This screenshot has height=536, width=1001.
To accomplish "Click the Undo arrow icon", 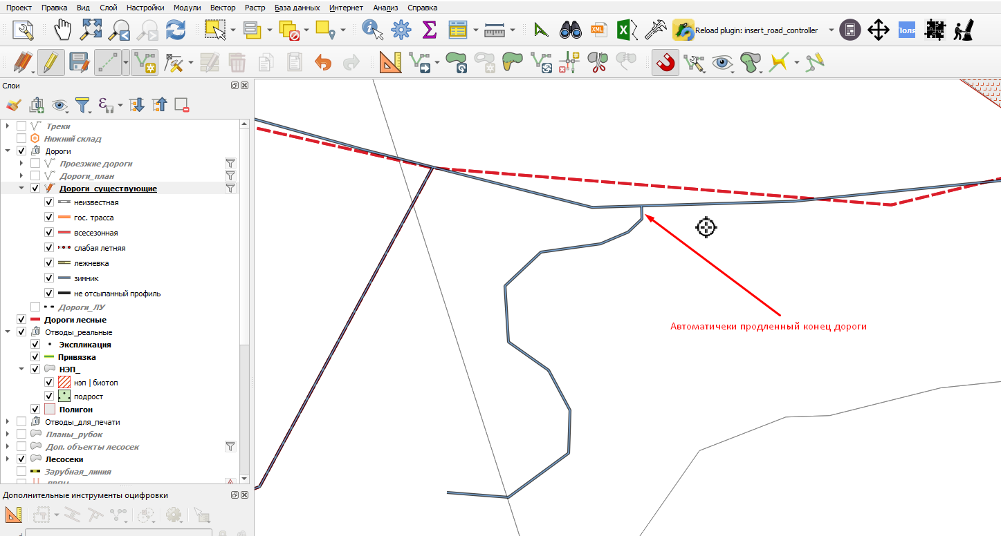I will point(323,63).
